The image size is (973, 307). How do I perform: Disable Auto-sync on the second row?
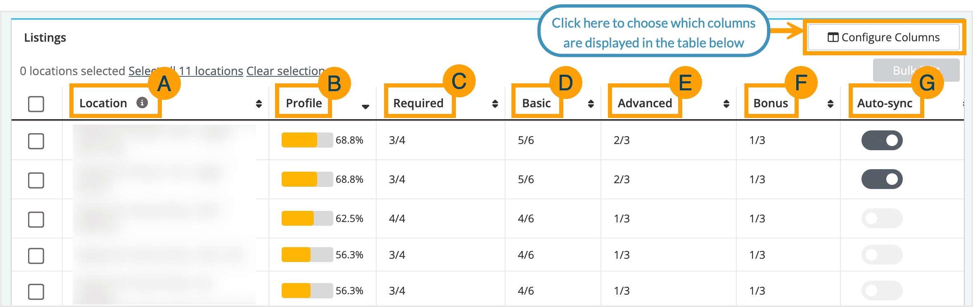(882, 179)
